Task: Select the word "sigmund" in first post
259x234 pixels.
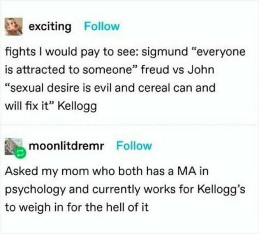Action: coord(165,53)
